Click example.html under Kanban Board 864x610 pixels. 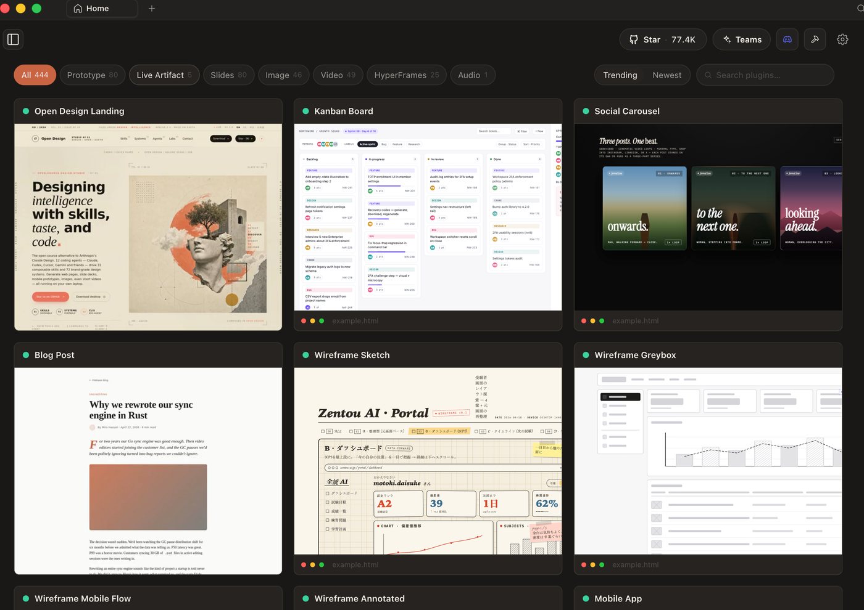(355, 321)
